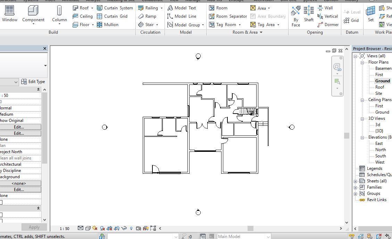Toggle Select Pinned Elements in status bar

[370, 236]
